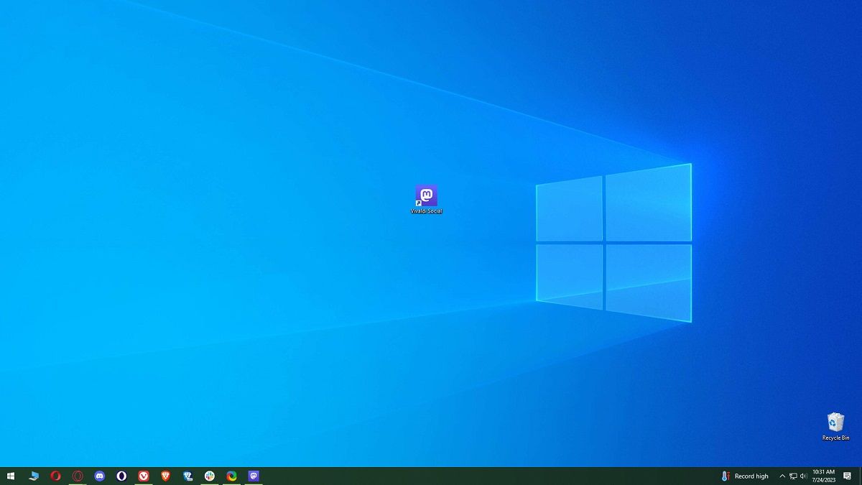This screenshot has width=862, height=485.
Task: Click the dark globe browser icon beside Brave
Action: coord(188,475)
